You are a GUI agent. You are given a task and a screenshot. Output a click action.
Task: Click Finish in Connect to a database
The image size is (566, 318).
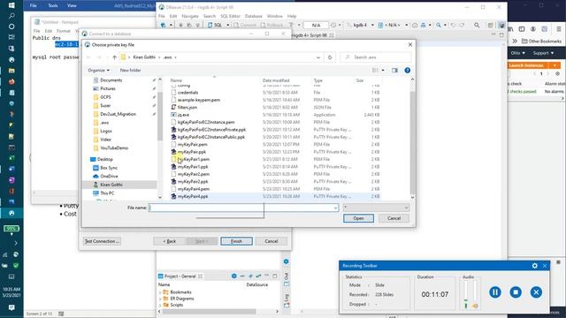coord(236,241)
